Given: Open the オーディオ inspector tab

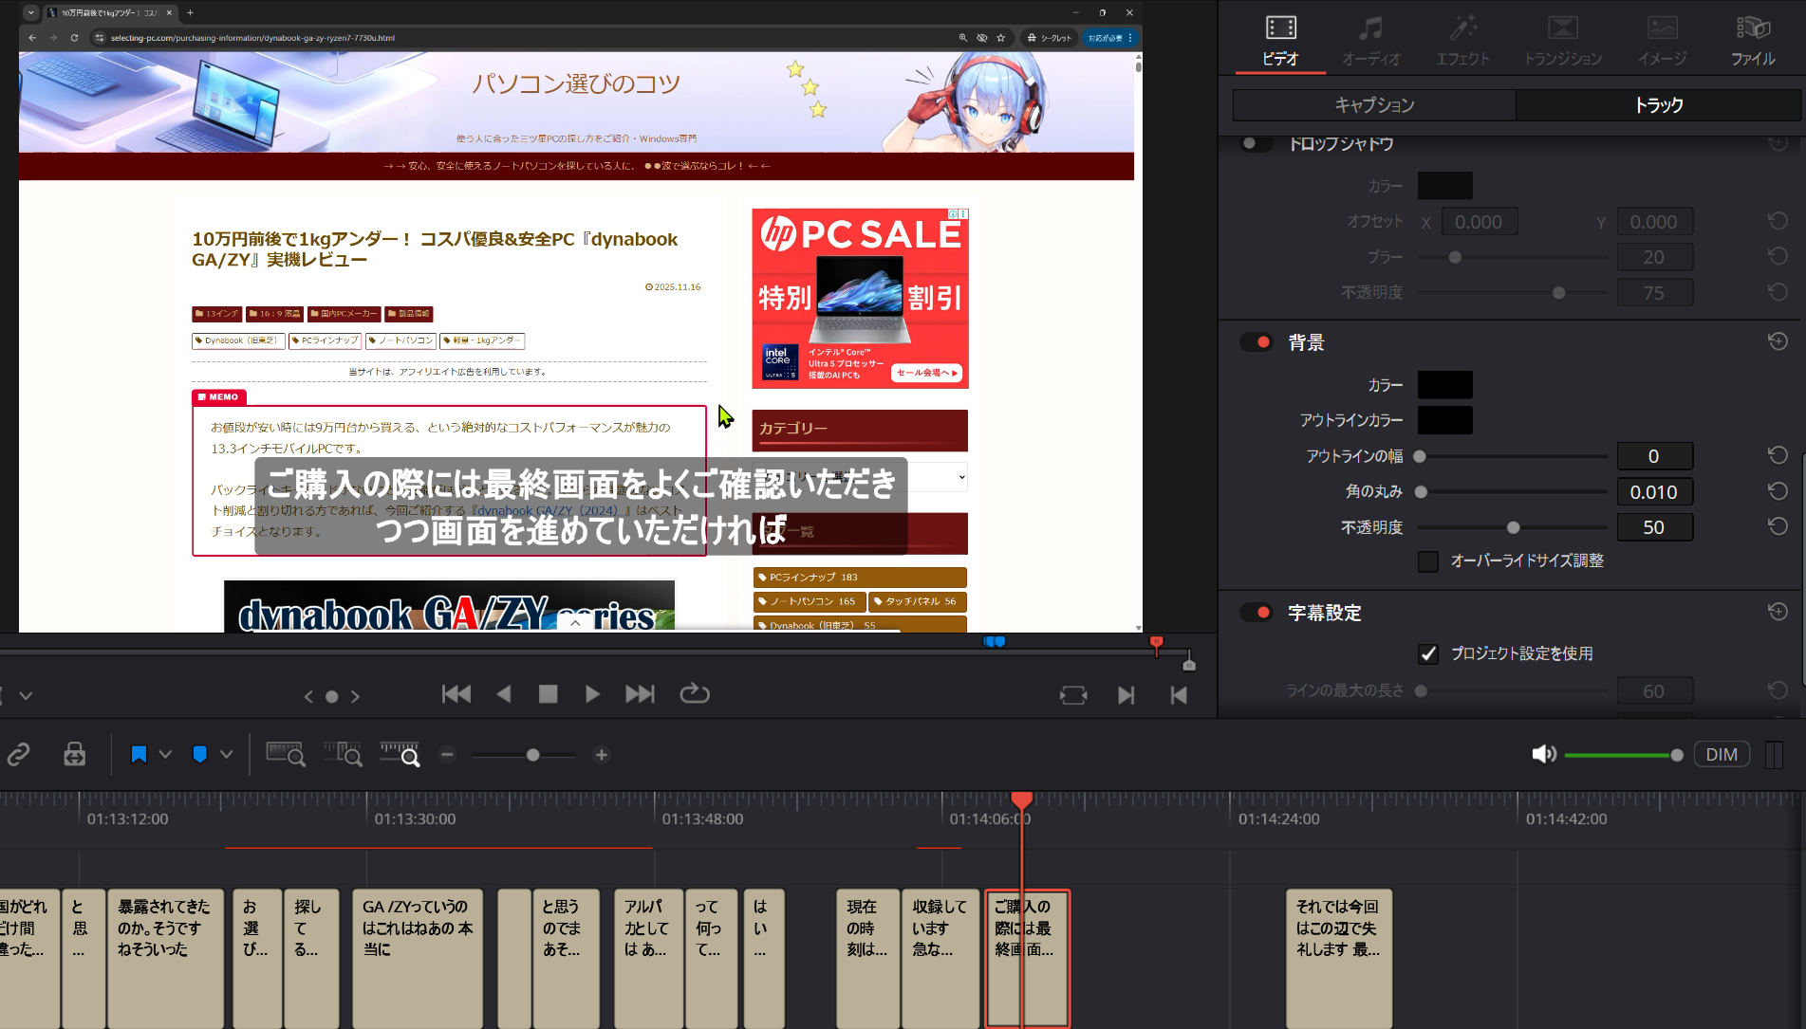Looking at the screenshot, I should click(1370, 42).
